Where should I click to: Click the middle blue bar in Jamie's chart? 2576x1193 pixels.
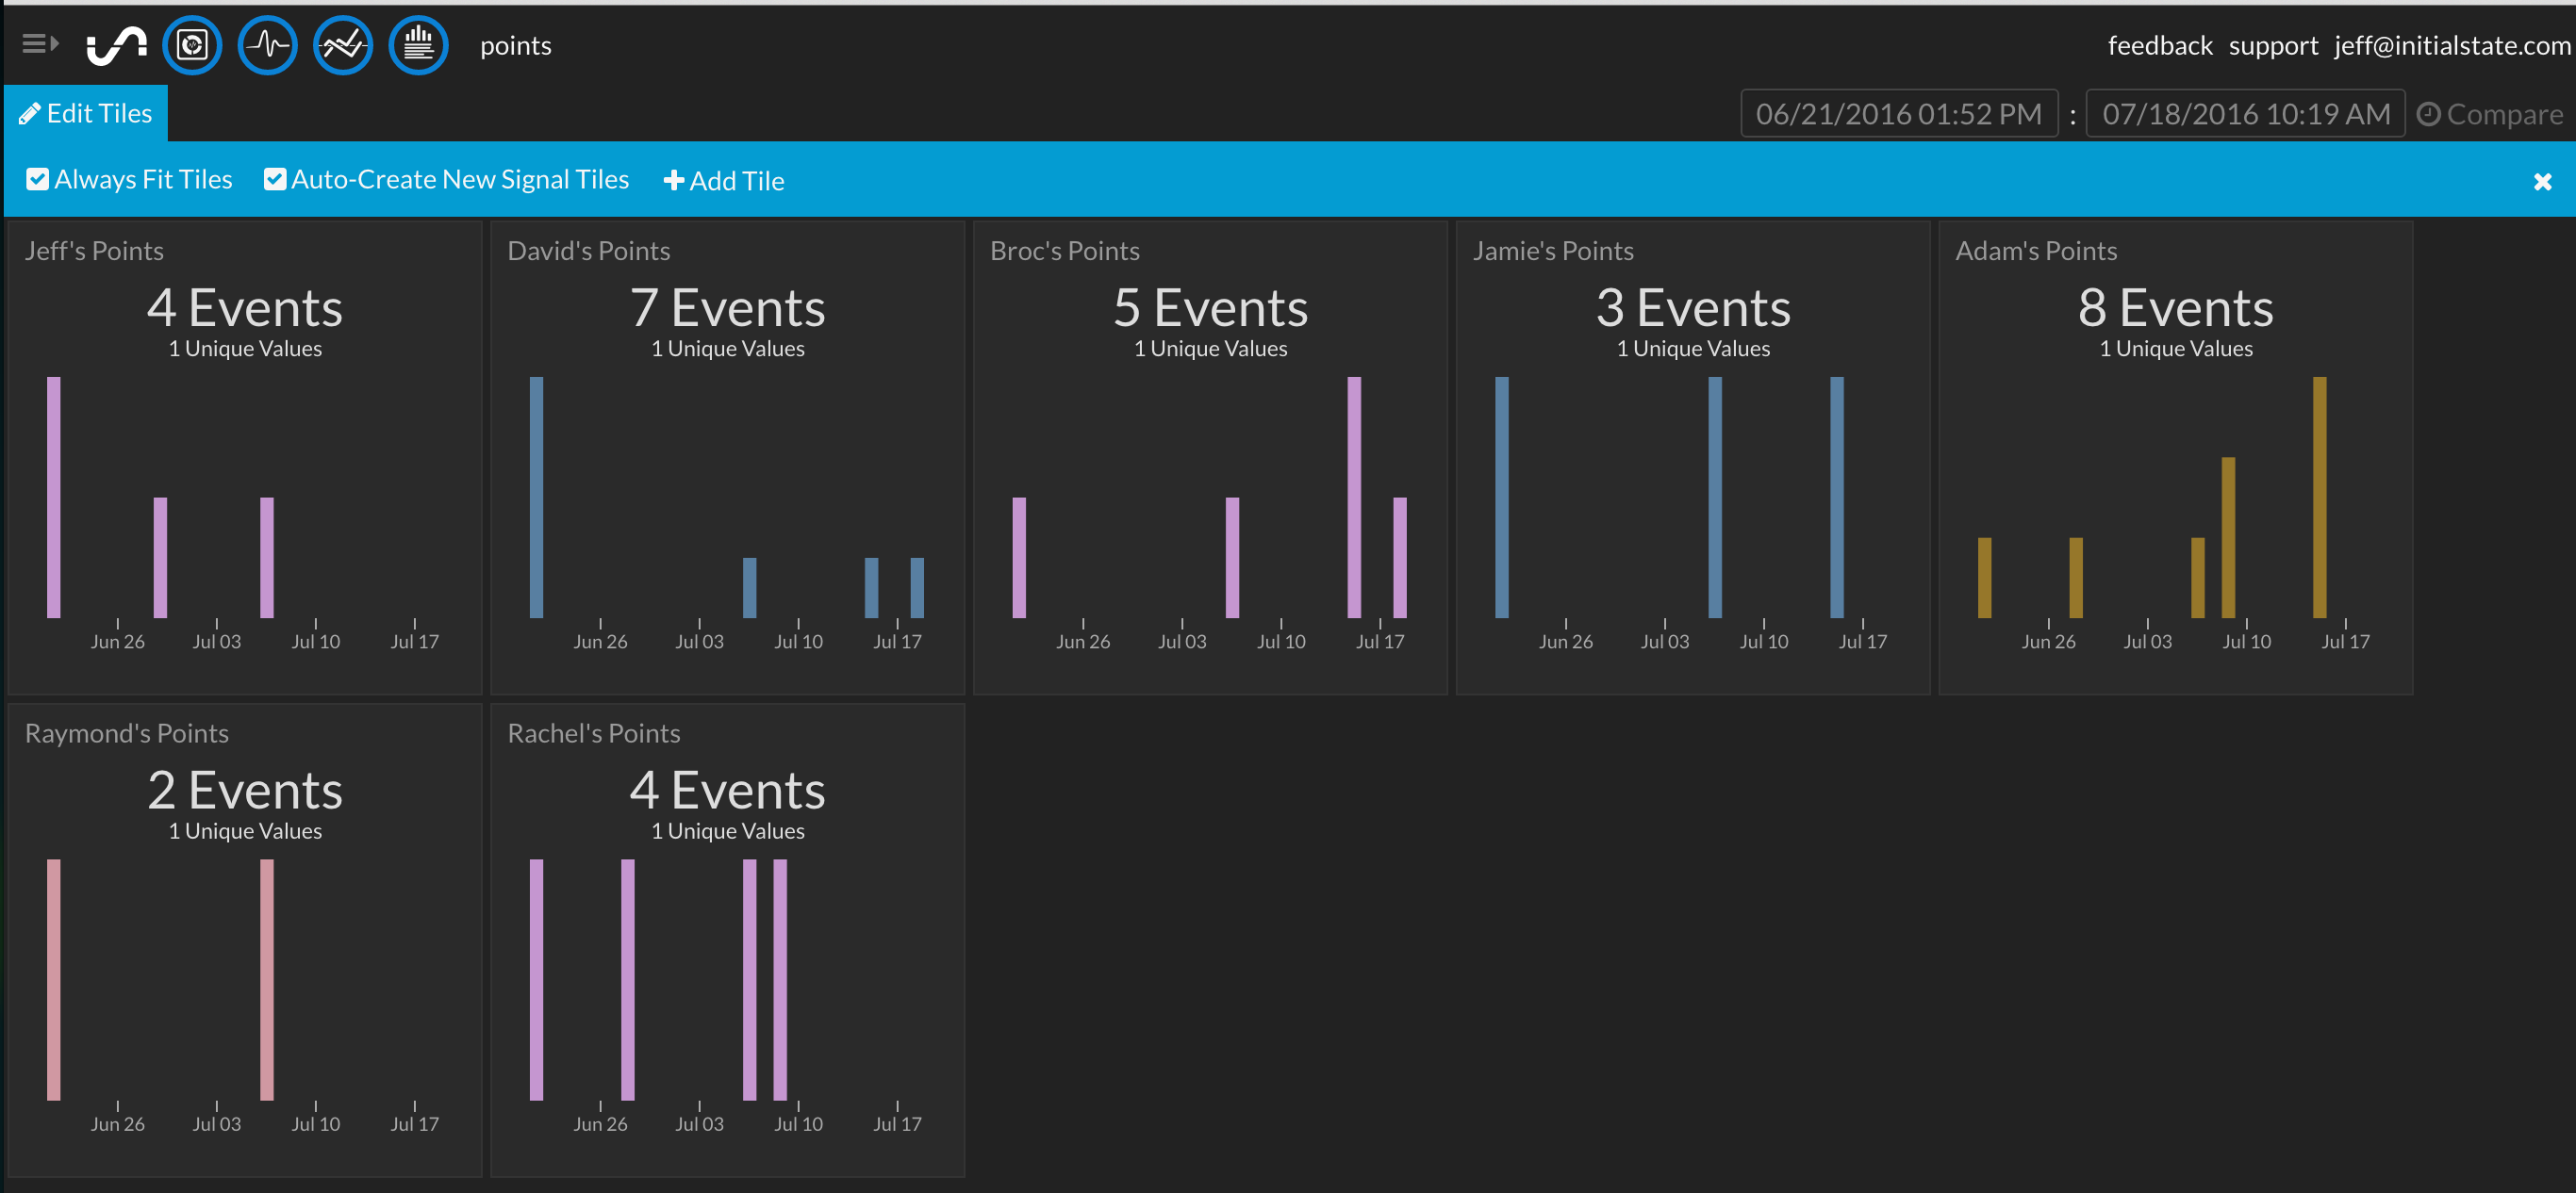[x=1715, y=498]
